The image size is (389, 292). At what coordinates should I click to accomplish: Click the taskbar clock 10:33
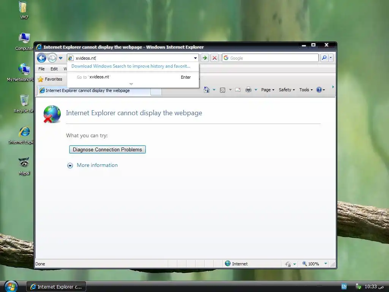point(374,287)
